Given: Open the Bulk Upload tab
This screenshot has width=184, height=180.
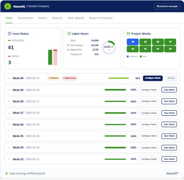Looking at the screenshot, I should point(76,18).
